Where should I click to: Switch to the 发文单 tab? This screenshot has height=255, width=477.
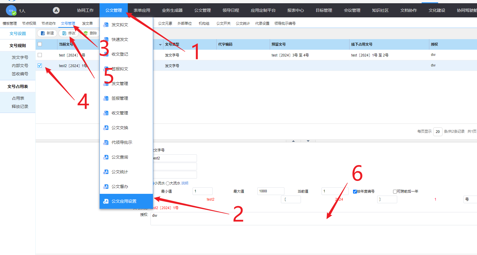click(x=87, y=24)
